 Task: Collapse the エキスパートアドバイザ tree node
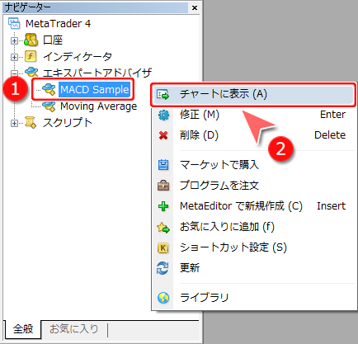pyautogui.click(x=14, y=73)
